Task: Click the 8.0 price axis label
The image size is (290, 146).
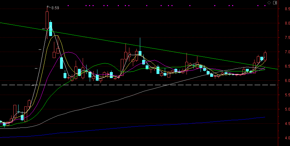Action: pos(287,23)
